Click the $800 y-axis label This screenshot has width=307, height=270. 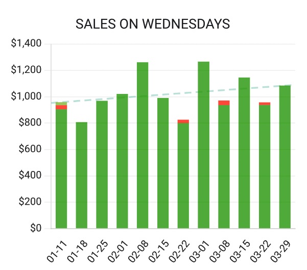[30, 123]
